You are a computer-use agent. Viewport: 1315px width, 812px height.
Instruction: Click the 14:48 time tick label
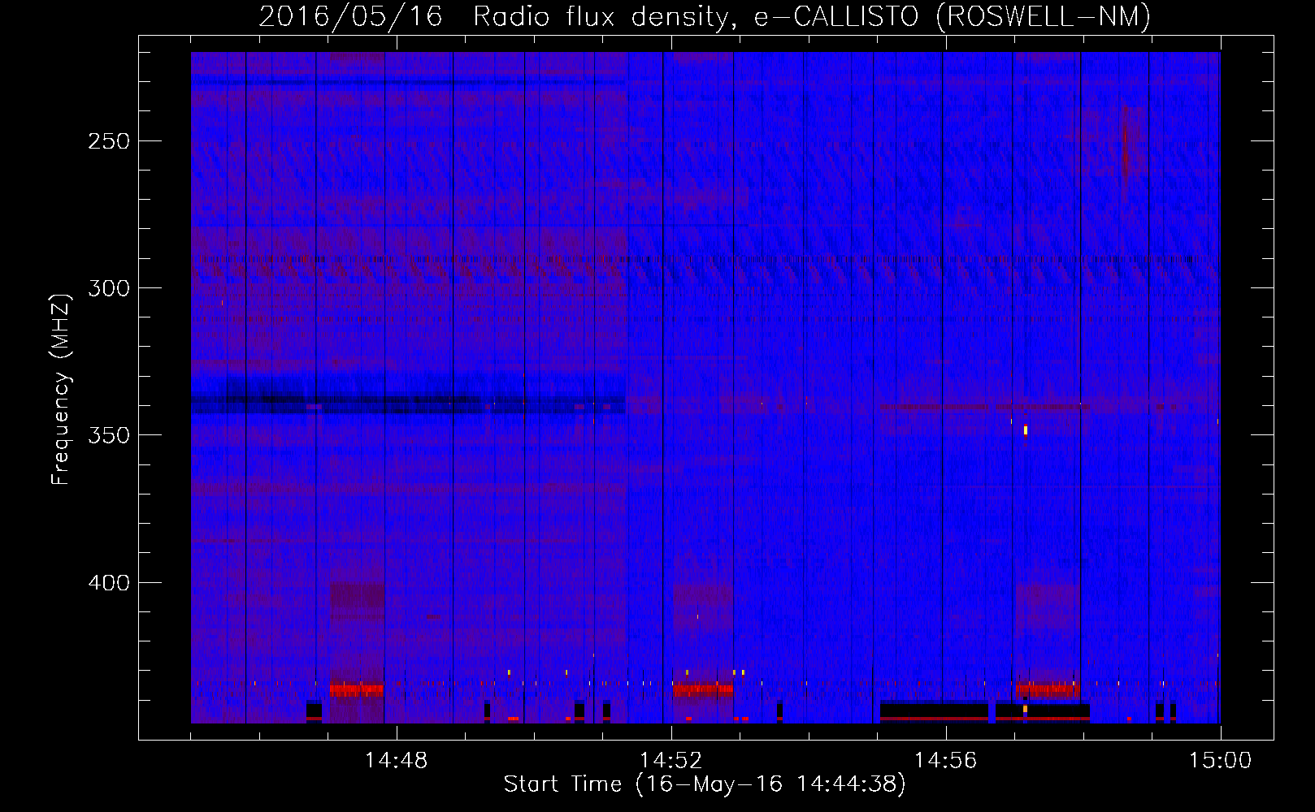396,761
